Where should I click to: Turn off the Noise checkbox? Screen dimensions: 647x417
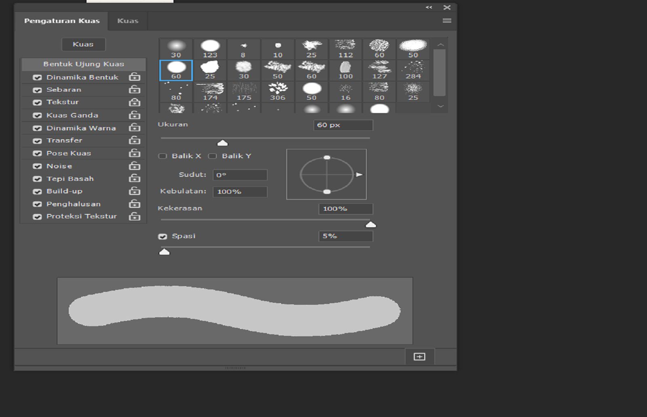tap(37, 166)
